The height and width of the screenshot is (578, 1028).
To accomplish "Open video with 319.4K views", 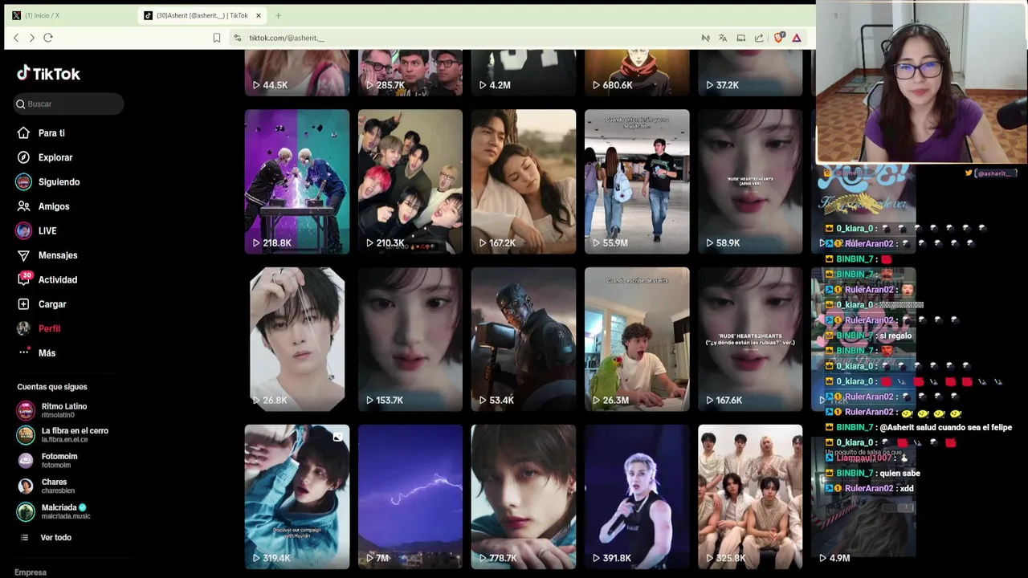I will [297, 497].
